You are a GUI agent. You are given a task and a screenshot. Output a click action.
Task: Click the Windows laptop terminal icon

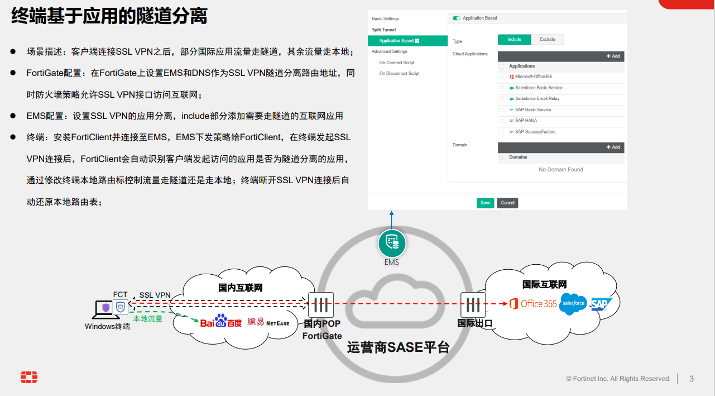104,309
